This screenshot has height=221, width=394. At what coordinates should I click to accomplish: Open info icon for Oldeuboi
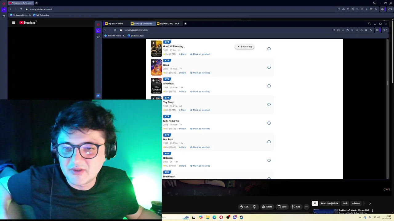(269, 160)
